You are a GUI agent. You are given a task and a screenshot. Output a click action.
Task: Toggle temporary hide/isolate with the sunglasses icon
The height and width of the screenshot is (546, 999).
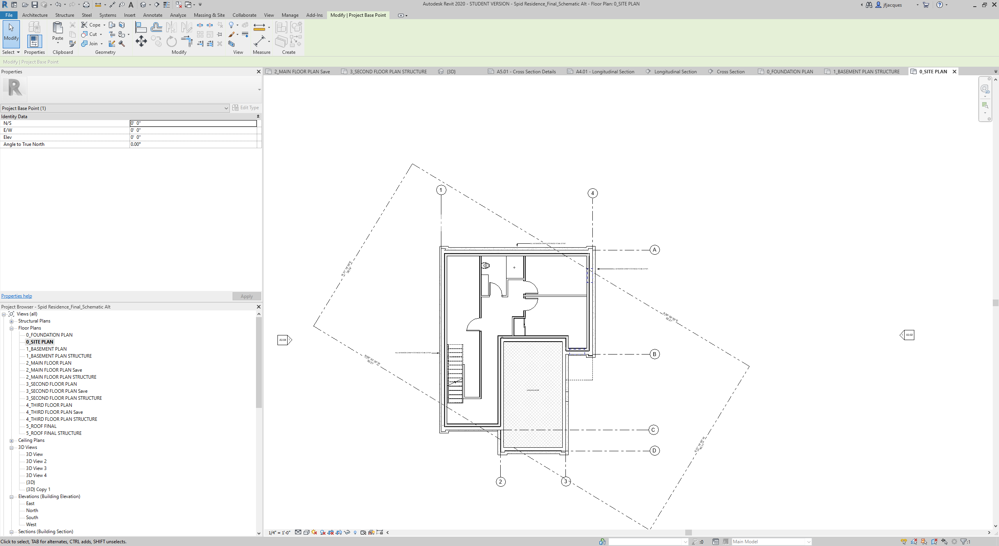coord(347,532)
